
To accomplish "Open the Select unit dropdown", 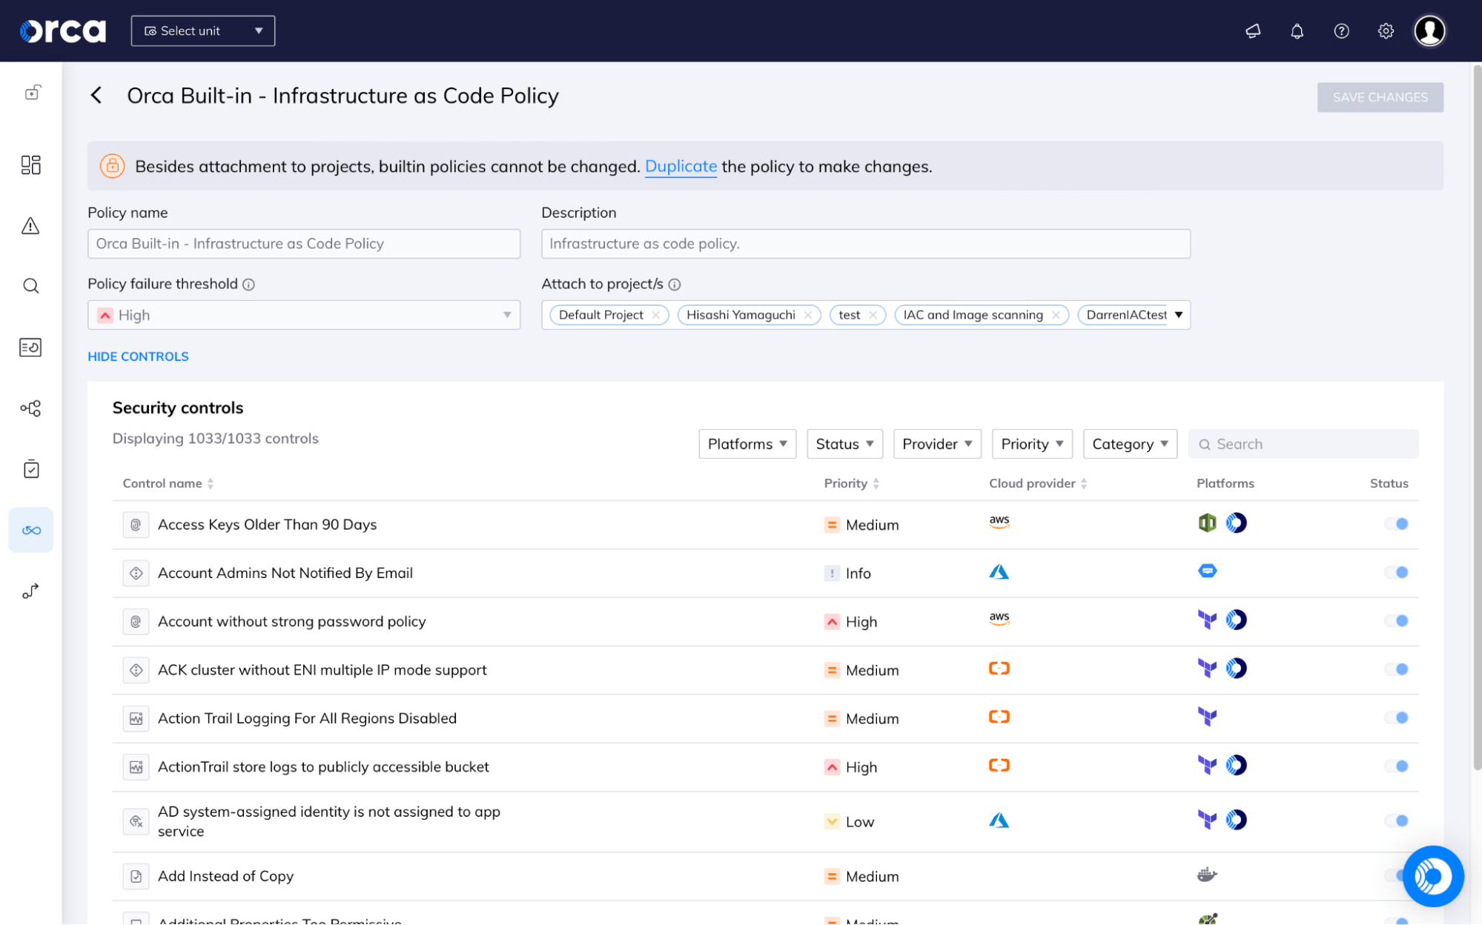I will click(202, 30).
